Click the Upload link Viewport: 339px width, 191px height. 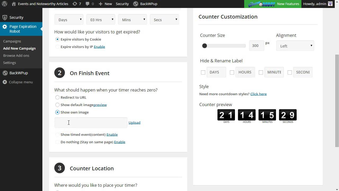135,123
